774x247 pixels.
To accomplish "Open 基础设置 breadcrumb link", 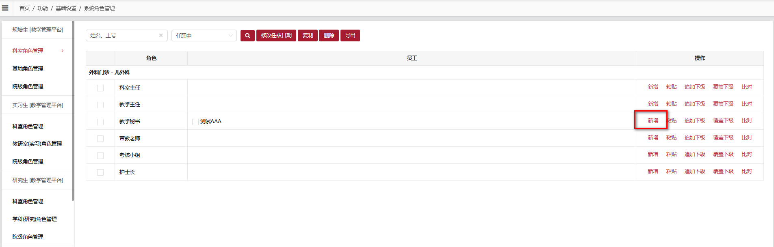I will pos(66,8).
